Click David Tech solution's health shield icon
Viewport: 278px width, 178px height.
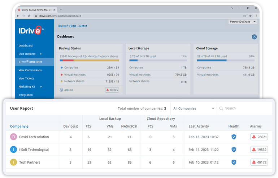234,137
